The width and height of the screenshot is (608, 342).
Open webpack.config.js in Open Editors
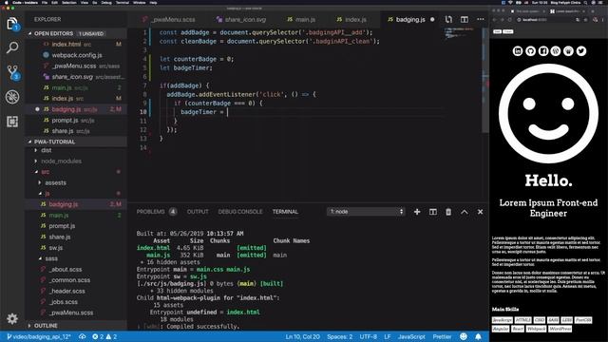(x=76, y=55)
